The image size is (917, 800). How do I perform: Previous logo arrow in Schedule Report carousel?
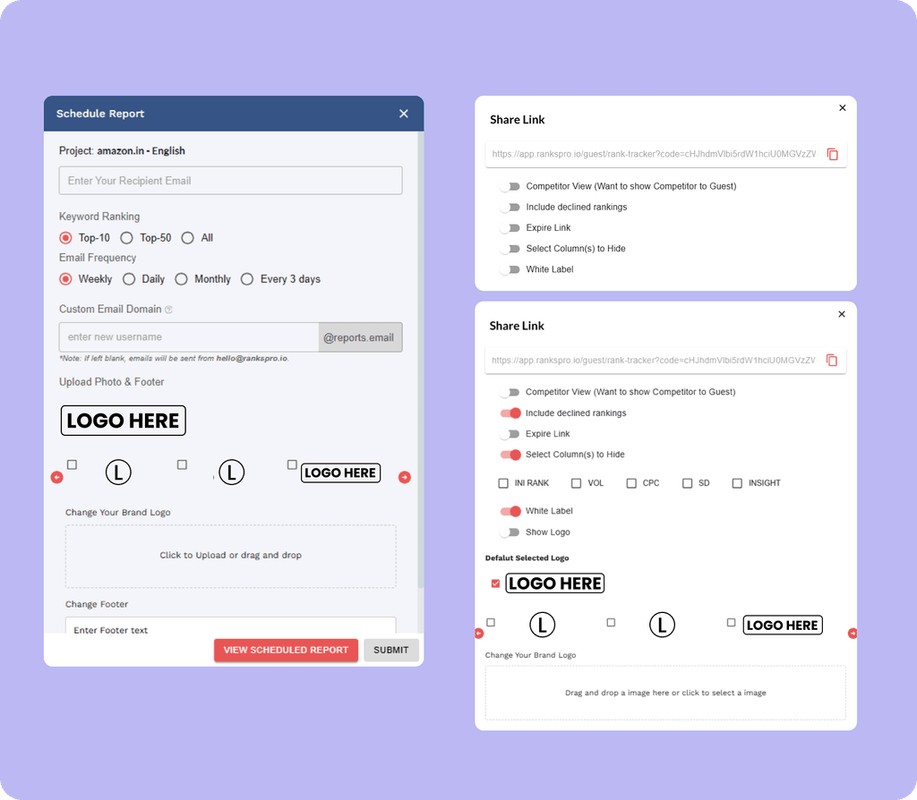[56, 478]
